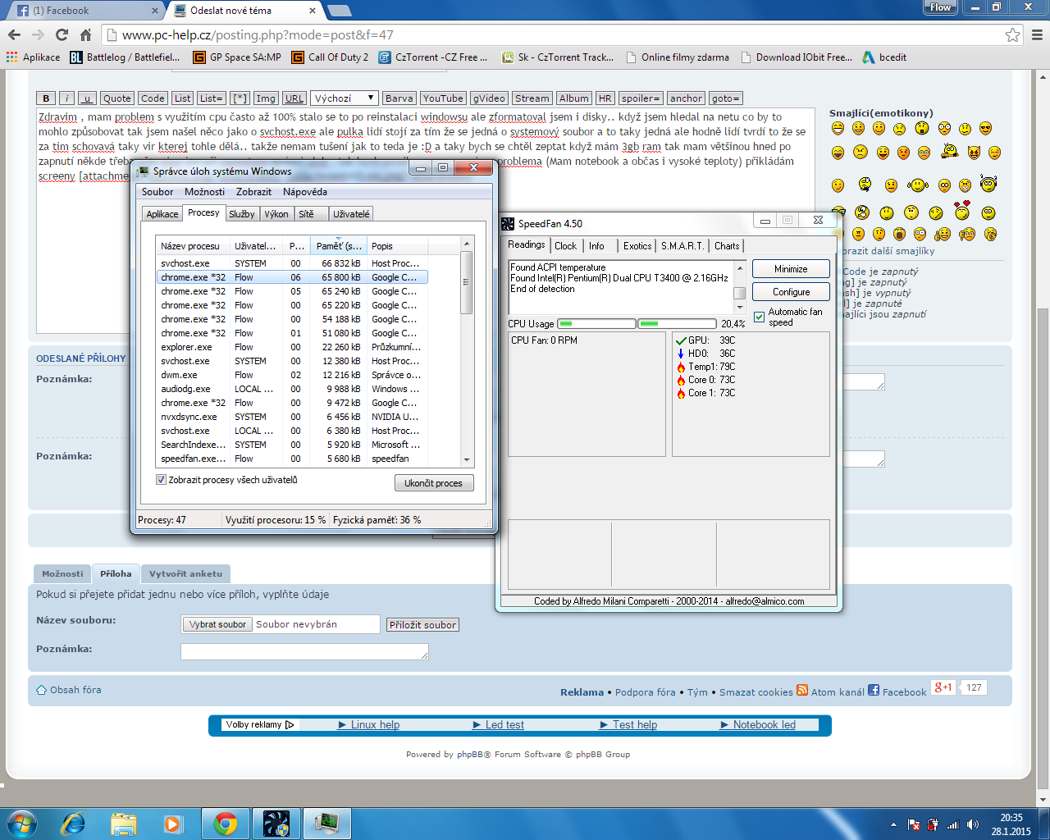The height and width of the screenshot is (840, 1050).
Task: Toggle 'Zobrazit procesy všech uživatelů' checkbox
Action: [161, 480]
